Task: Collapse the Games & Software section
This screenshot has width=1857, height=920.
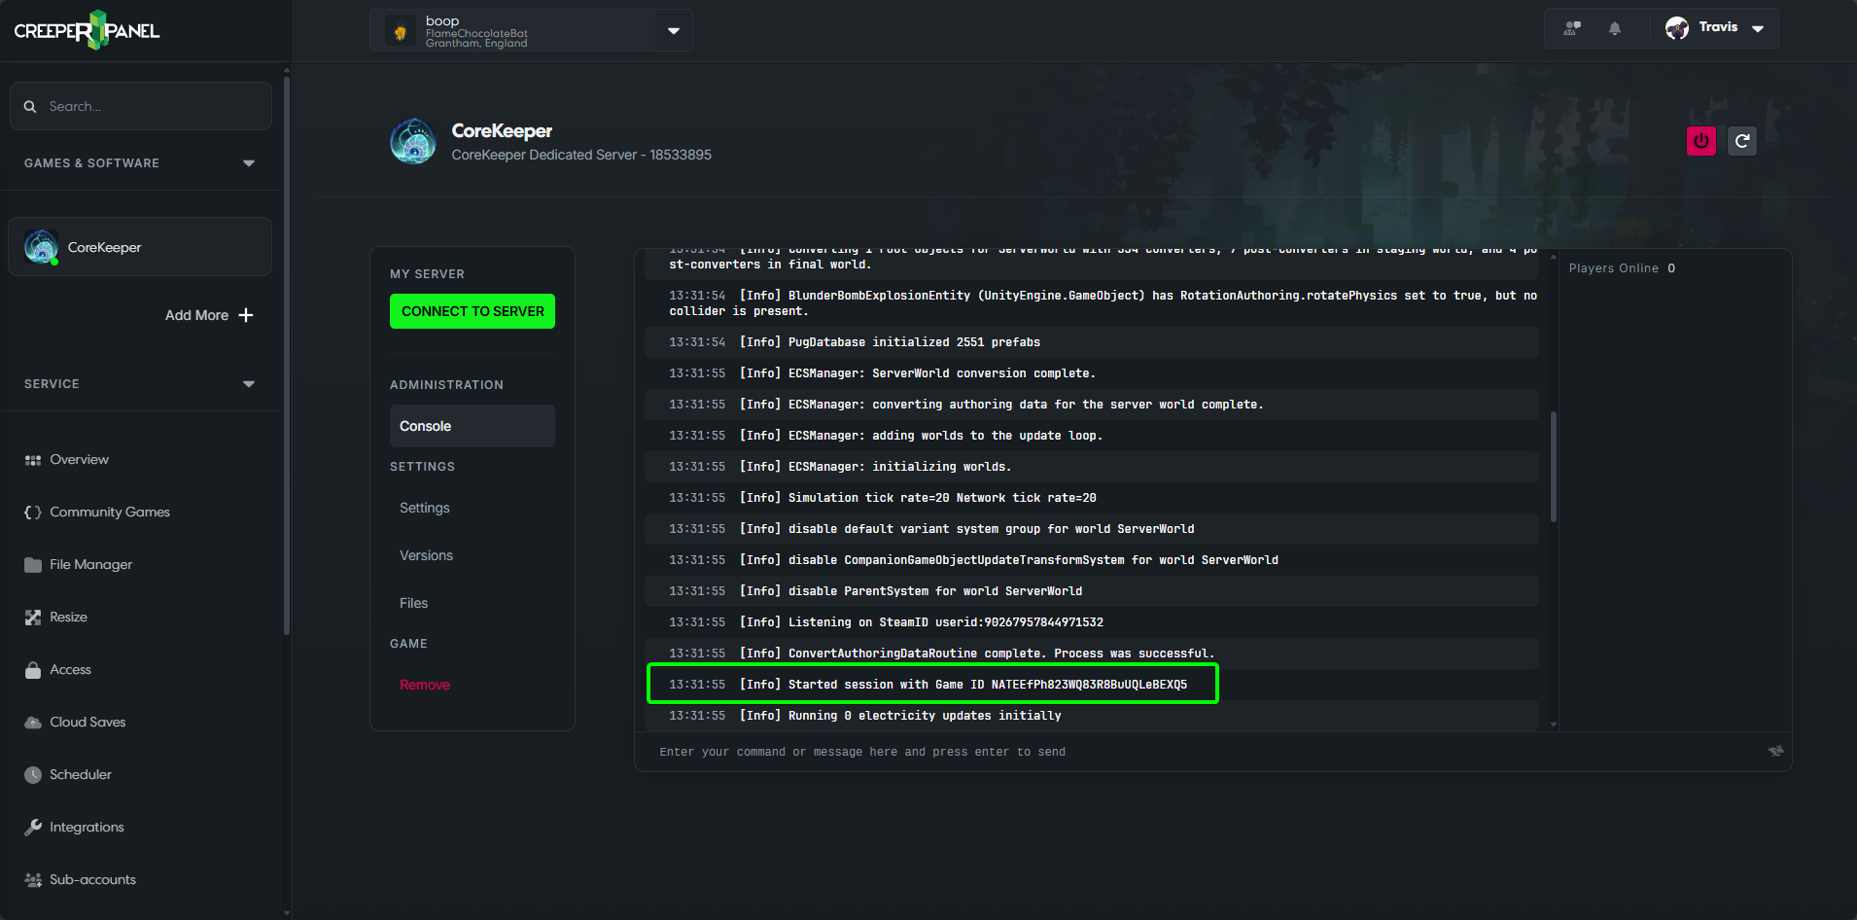Action: 249,163
